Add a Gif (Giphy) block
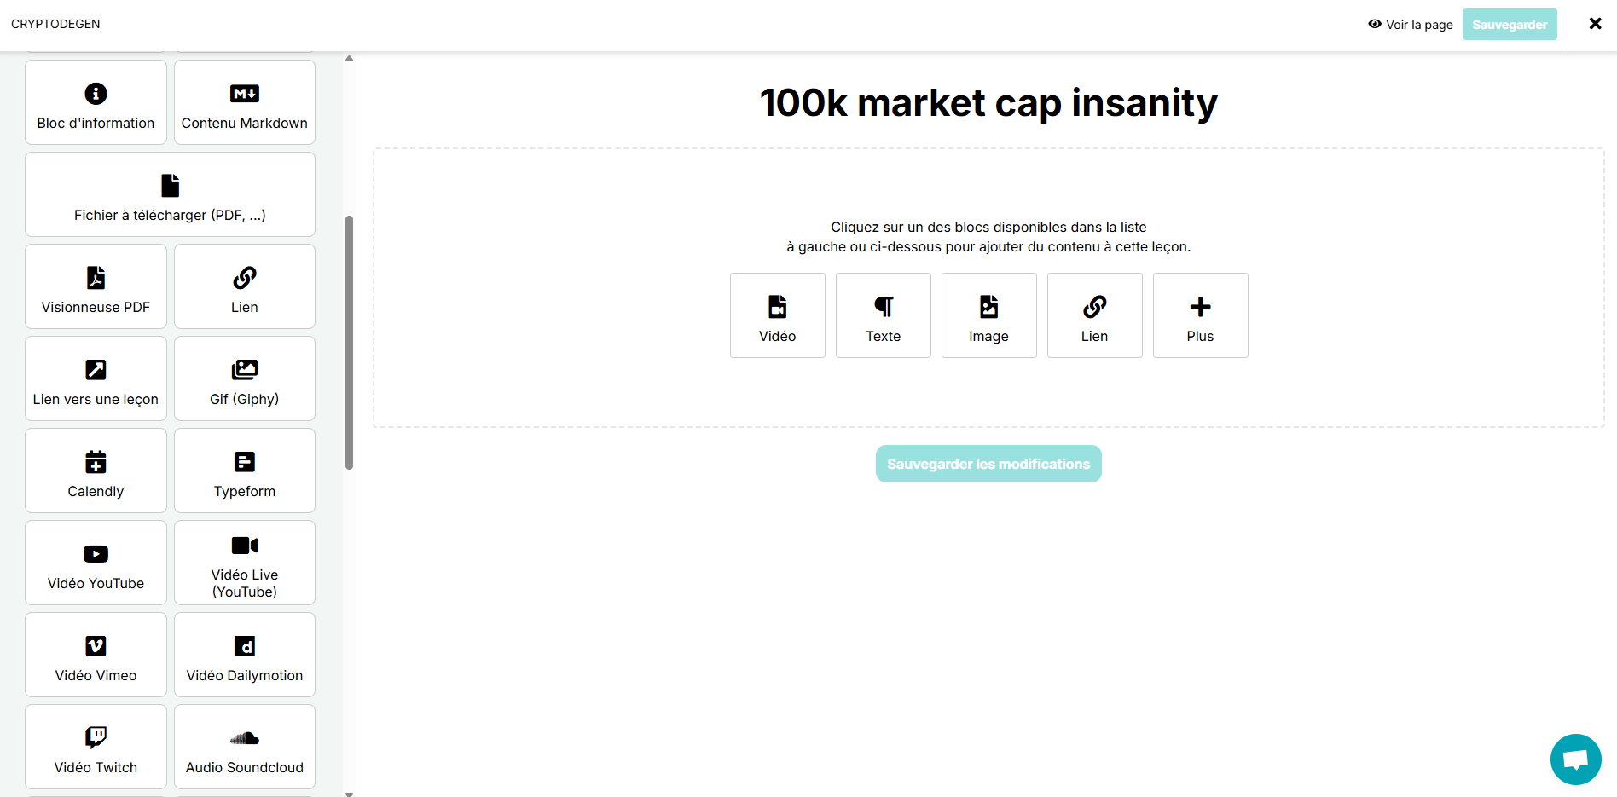This screenshot has height=797, width=1617. point(245,379)
